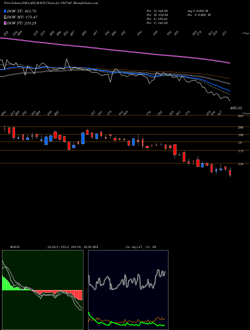
Task: Select the 'DOW ST: 161.75' legend text
Action: [x=21, y=11]
